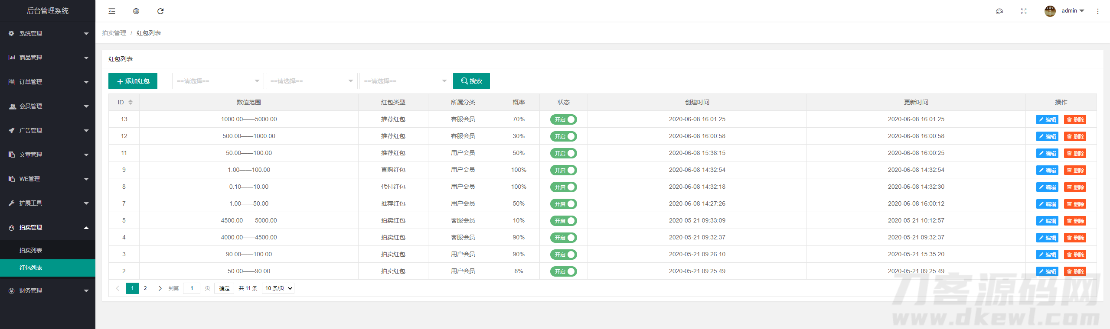Viewport: 1110px width, 329px height.
Task: Delete the row with ID 5
Action: pyautogui.click(x=1075, y=221)
